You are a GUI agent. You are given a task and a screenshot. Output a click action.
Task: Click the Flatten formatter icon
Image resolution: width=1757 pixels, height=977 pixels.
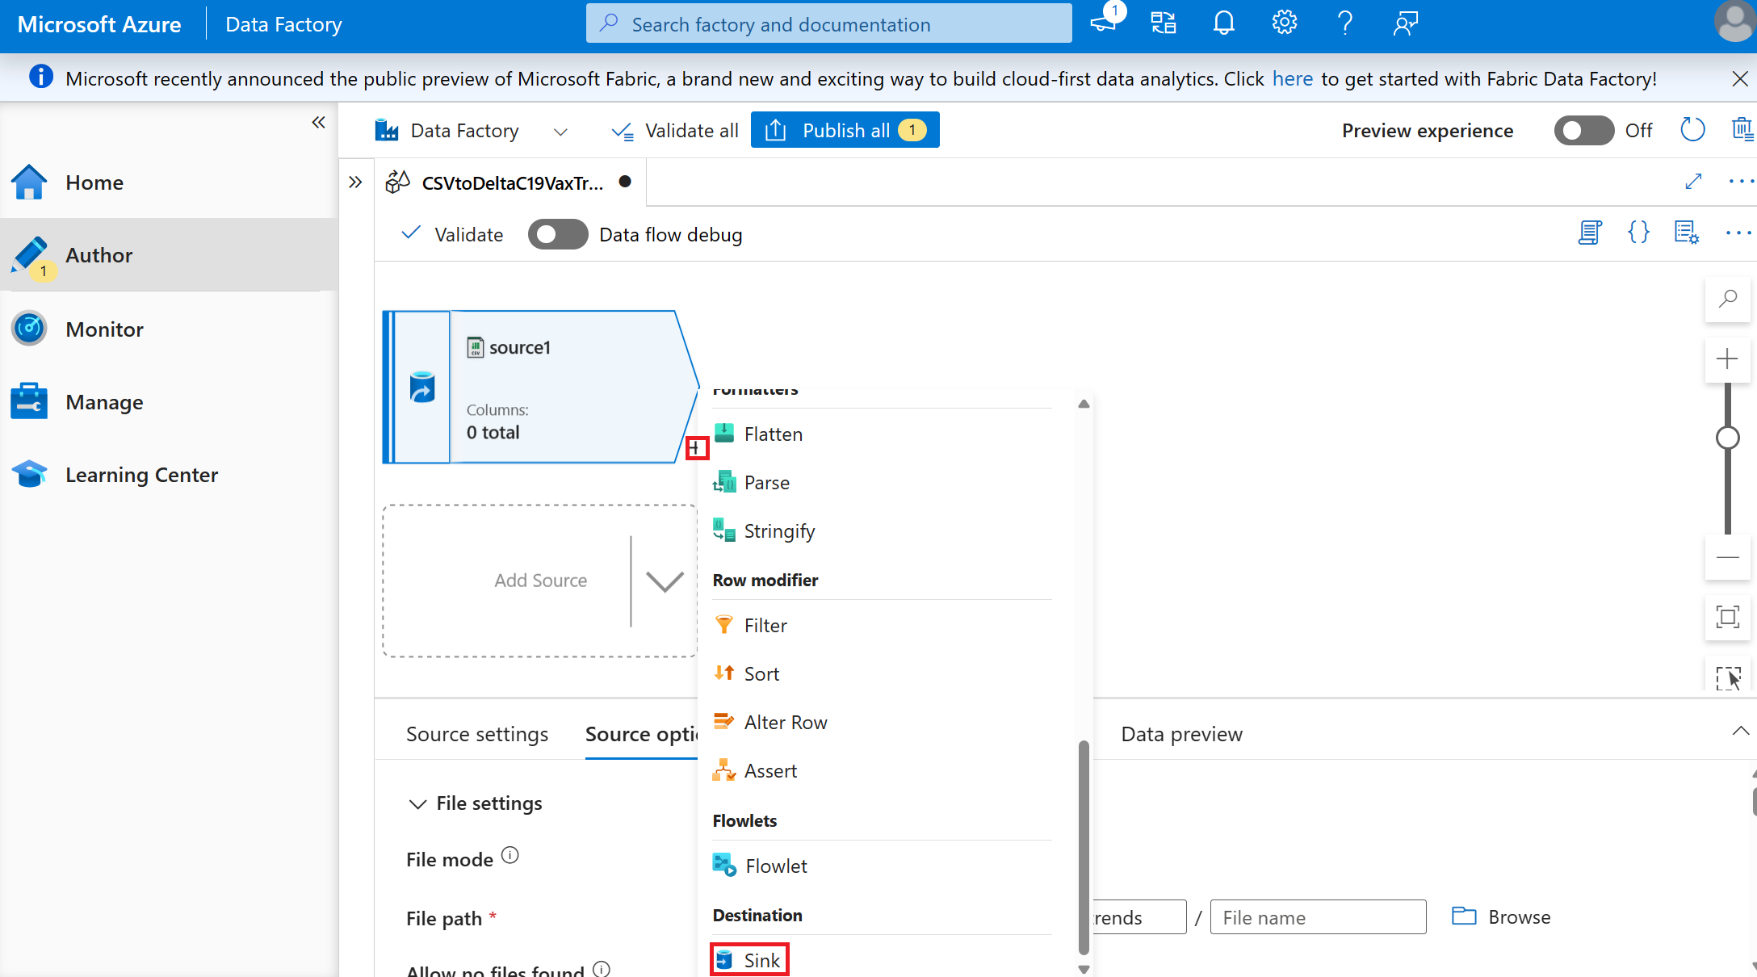(x=724, y=433)
